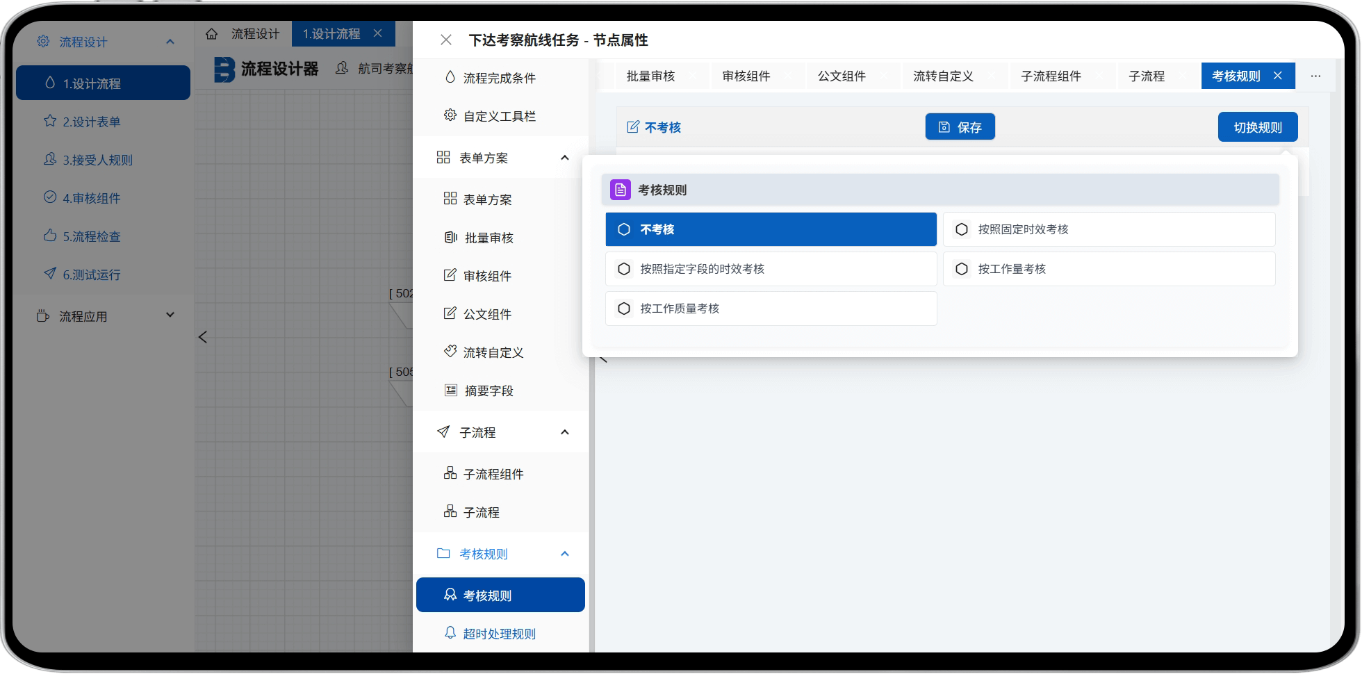This screenshot has height=674, width=1362.
Task: Switch to the 流转自定义 tab
Action: (x=943, y=76)
